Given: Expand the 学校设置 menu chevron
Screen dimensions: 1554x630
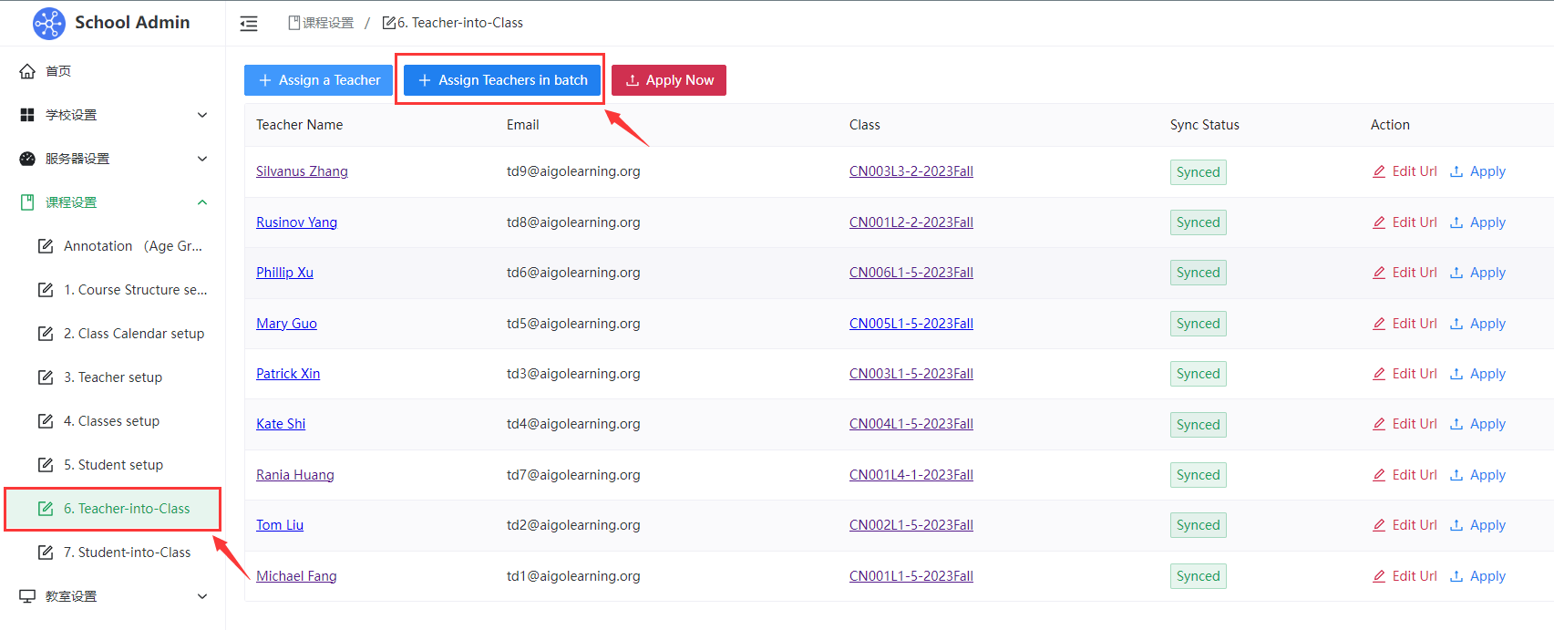Looking at the screenshot, I should [202, 115].
